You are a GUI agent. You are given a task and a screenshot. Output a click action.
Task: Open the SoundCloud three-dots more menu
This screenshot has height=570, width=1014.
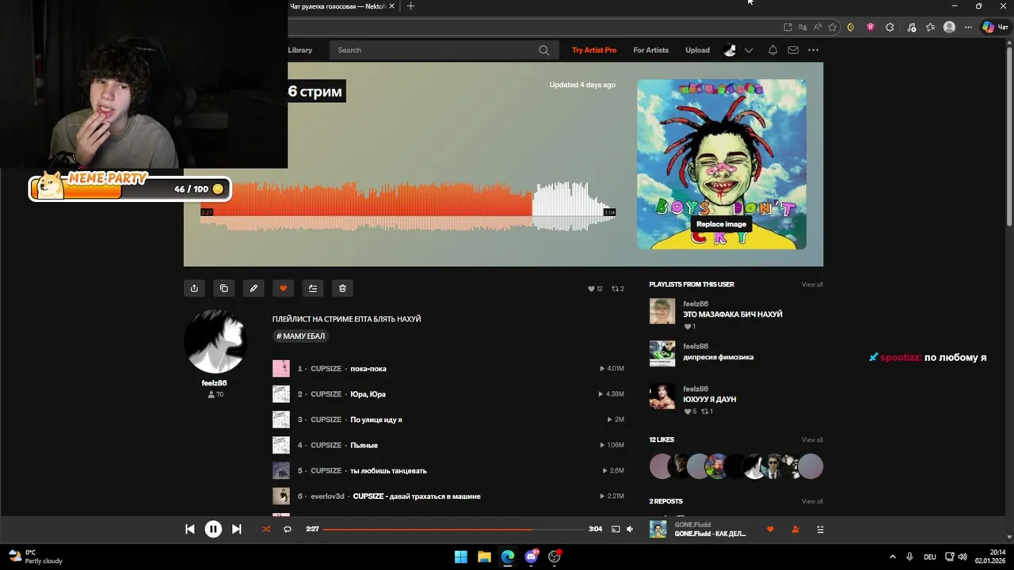point(813,50)
